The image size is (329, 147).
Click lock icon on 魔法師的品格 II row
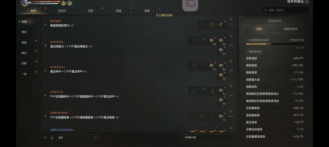tap(231, 61)
